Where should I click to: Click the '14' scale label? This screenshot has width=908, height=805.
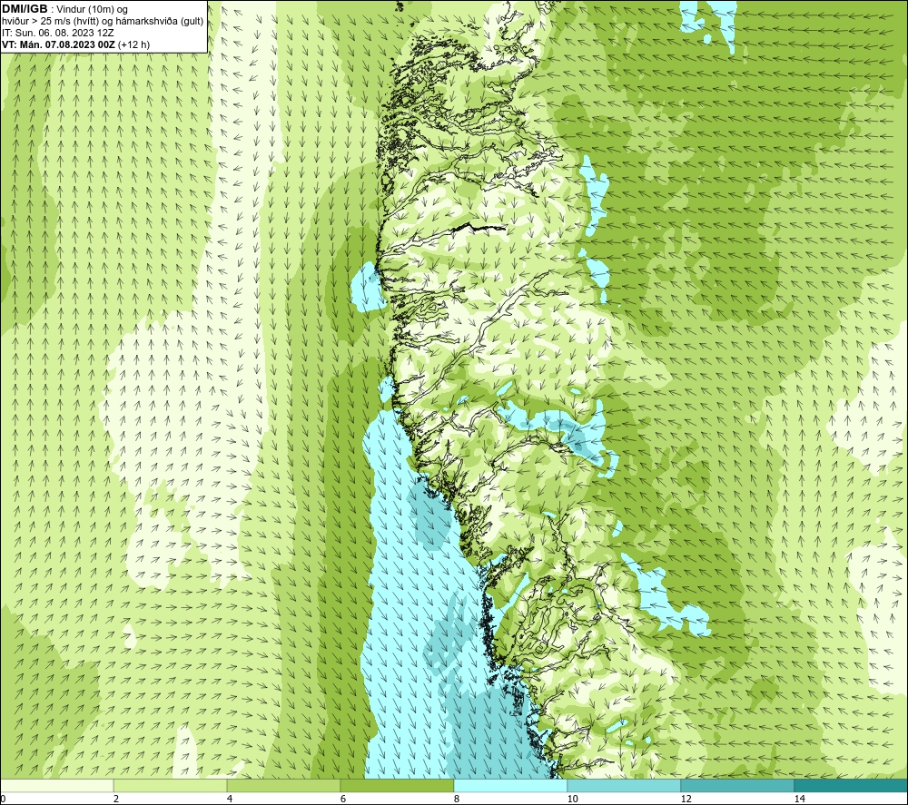pos(799,800)
